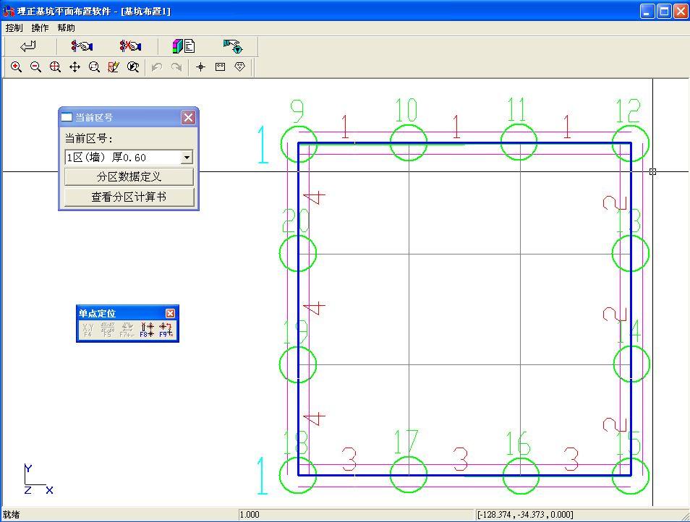690x522 pixels.
Task: Click the F8 positioning icon
Action: tap(147, 330)
